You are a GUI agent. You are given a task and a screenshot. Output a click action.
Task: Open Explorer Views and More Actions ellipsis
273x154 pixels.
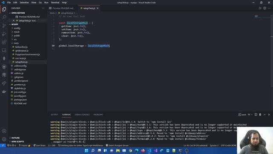[x=43, y=8]
